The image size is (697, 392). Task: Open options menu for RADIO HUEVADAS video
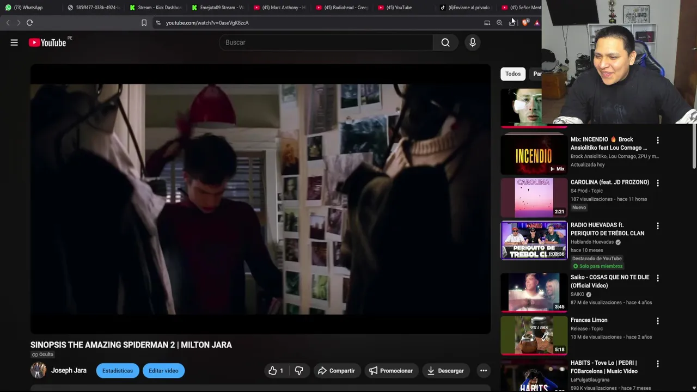pos(658,225)
